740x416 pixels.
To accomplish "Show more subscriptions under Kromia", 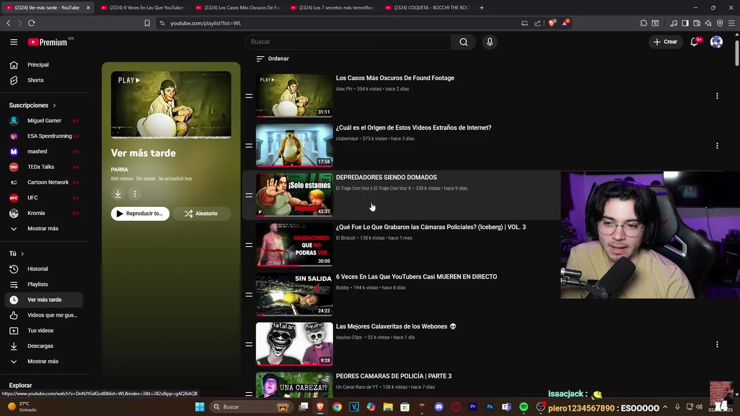I will click(x=42, y=228).
